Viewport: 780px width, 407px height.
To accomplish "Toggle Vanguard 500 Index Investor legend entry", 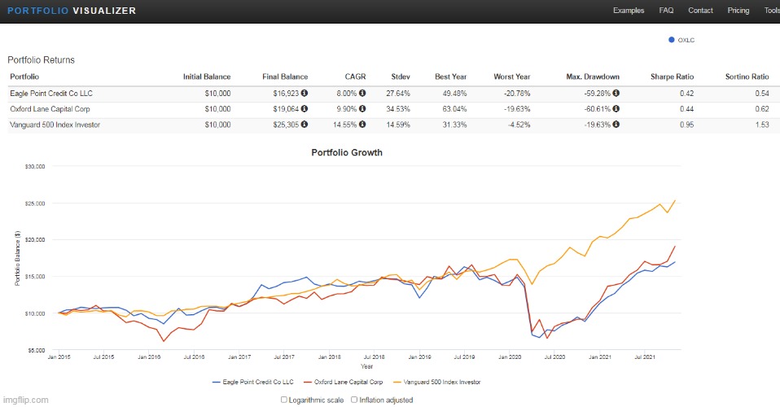I will pyautogui.click(x=439, y=381).
